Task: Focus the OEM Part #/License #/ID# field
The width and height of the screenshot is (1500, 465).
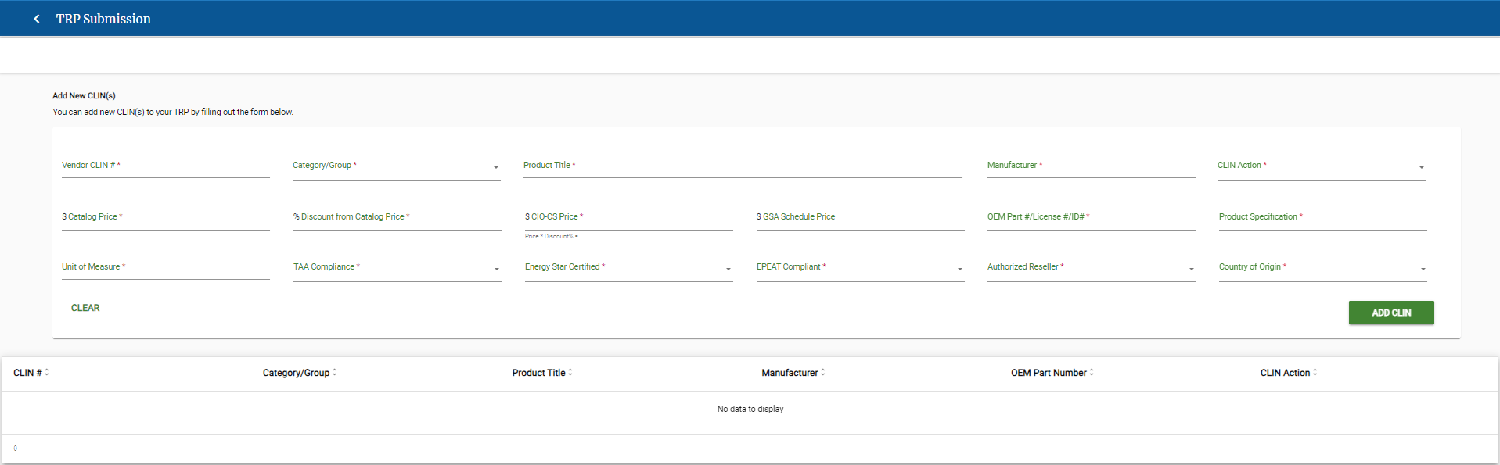Action: 1091,218
